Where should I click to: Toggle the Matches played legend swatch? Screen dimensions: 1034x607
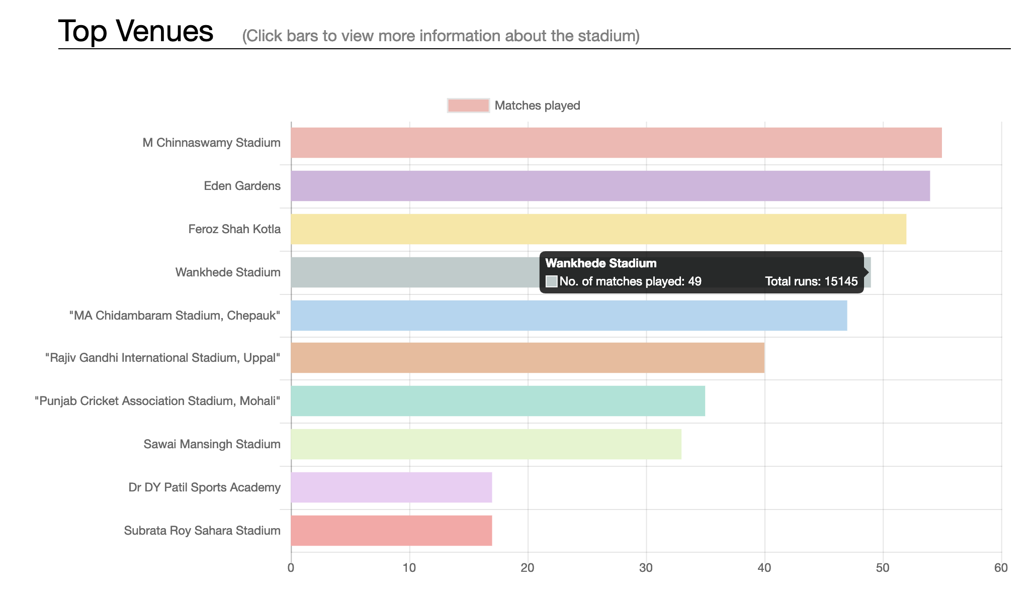[x=468, y=106]
